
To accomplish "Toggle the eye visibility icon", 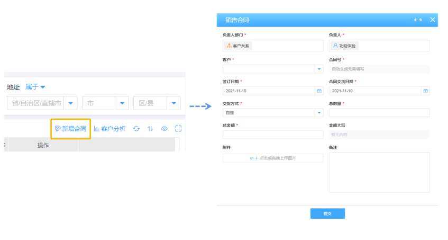I will pos(164,129).
